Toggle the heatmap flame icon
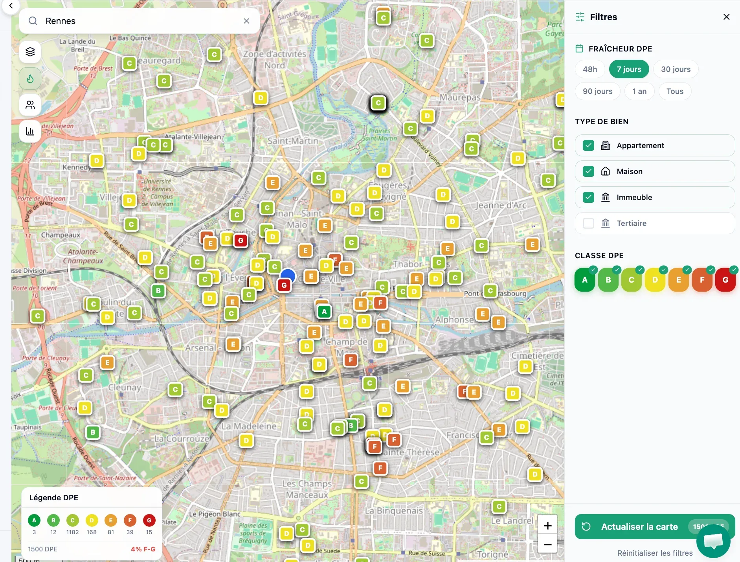The width and height of the screenshot is (740, 562). [x=30, y=79]
